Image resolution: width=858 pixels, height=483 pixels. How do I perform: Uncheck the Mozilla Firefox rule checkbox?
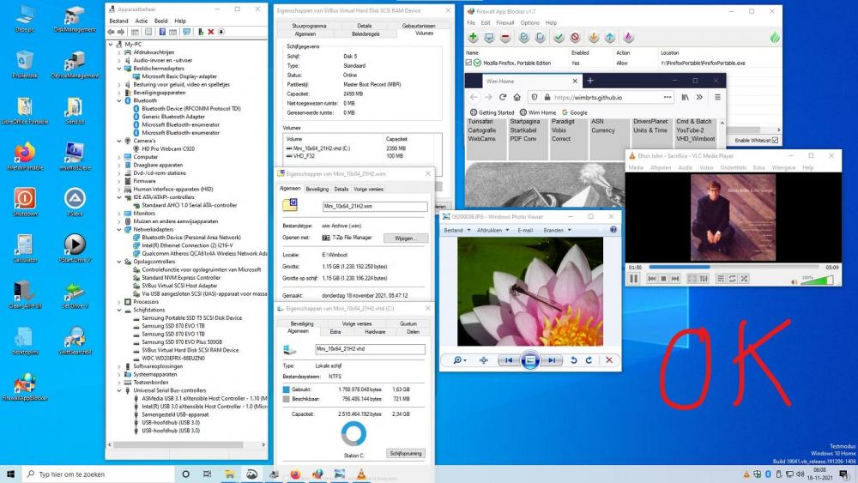tap(468, 63)
